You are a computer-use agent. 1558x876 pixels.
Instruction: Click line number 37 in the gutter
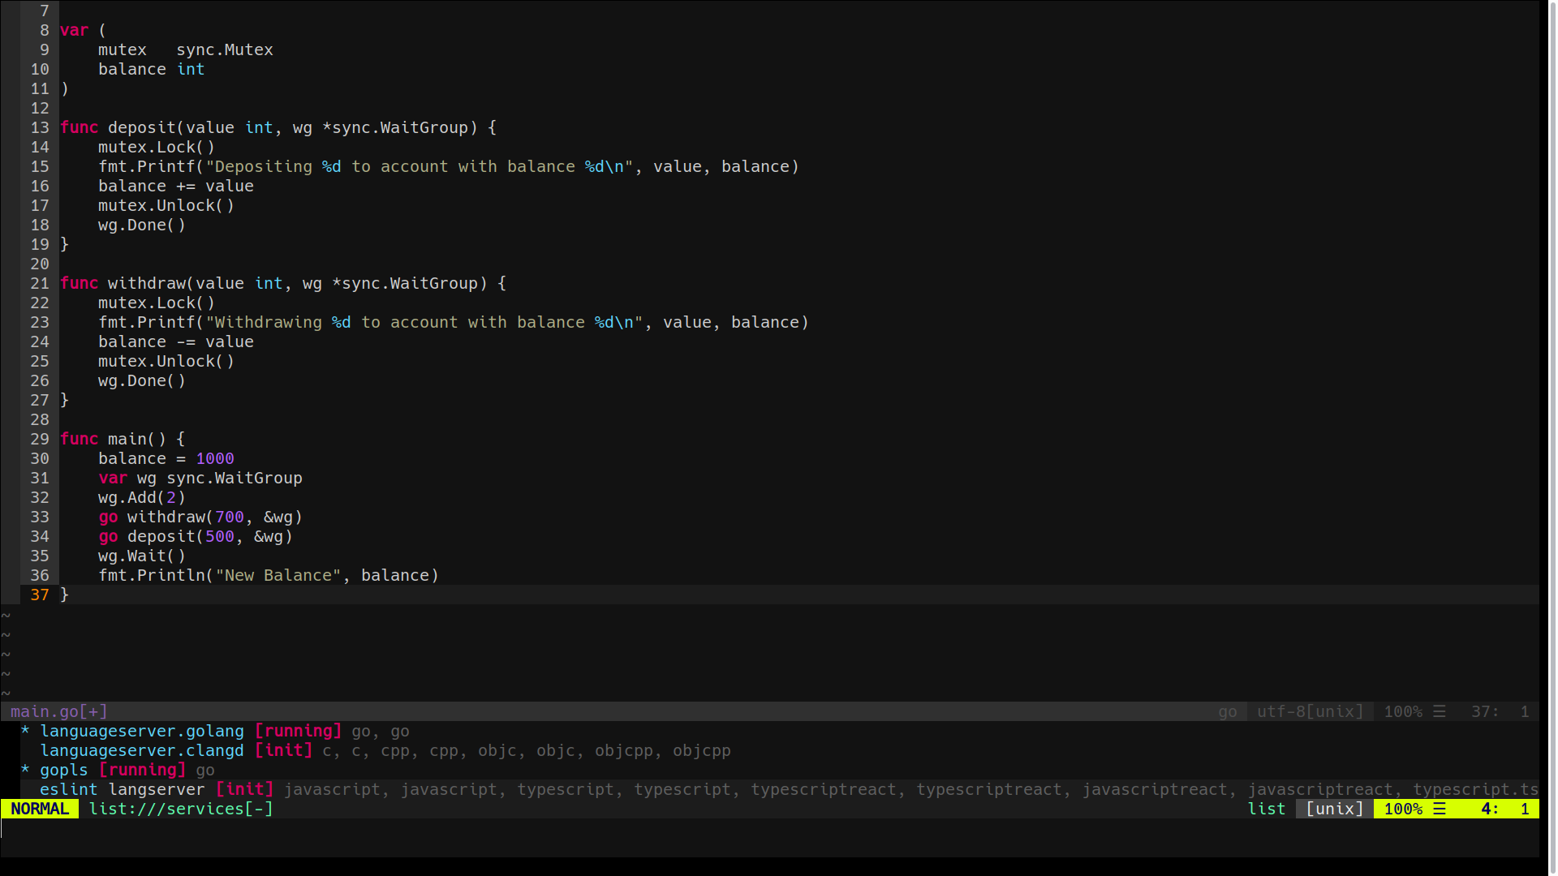pos(40,595)
